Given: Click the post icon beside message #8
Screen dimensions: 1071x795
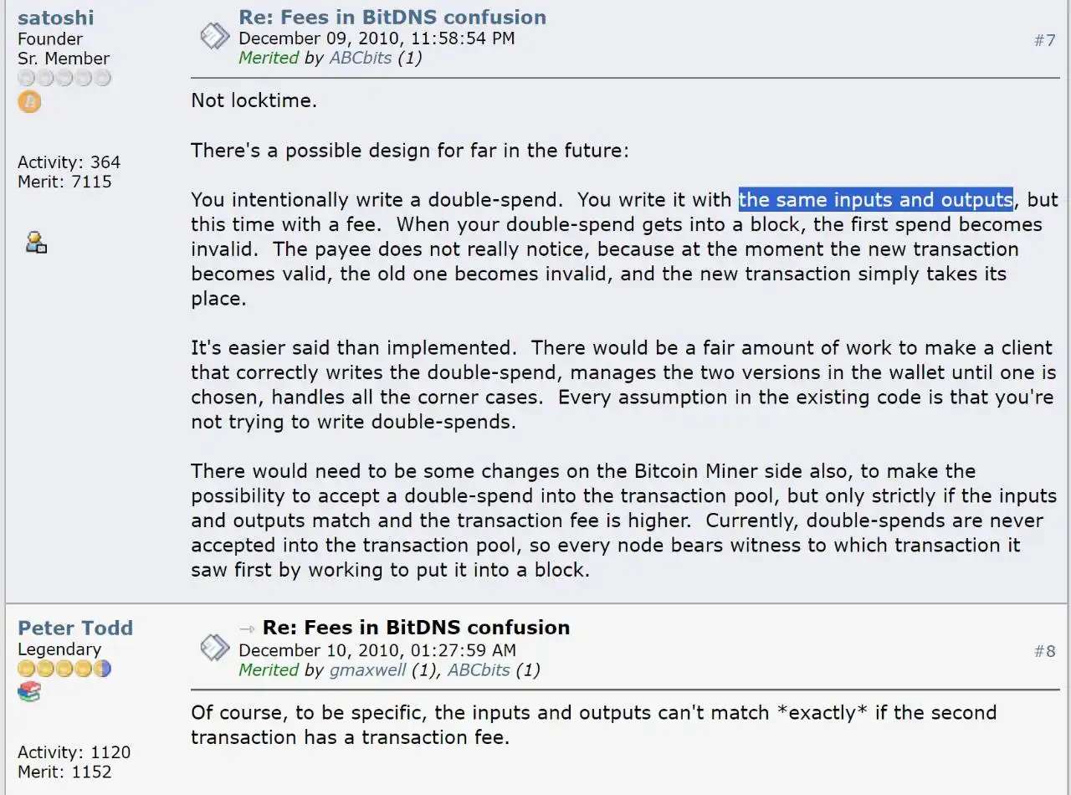Looking at the screenshot, I should tap(215, 648).
